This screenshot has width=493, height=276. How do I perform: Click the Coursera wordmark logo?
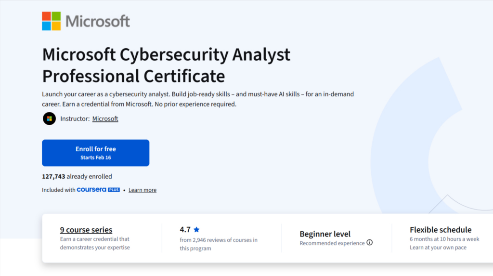91,190
